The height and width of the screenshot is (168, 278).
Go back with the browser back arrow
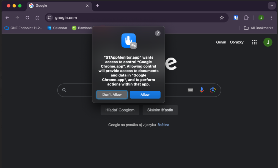(x=7, y=18)
